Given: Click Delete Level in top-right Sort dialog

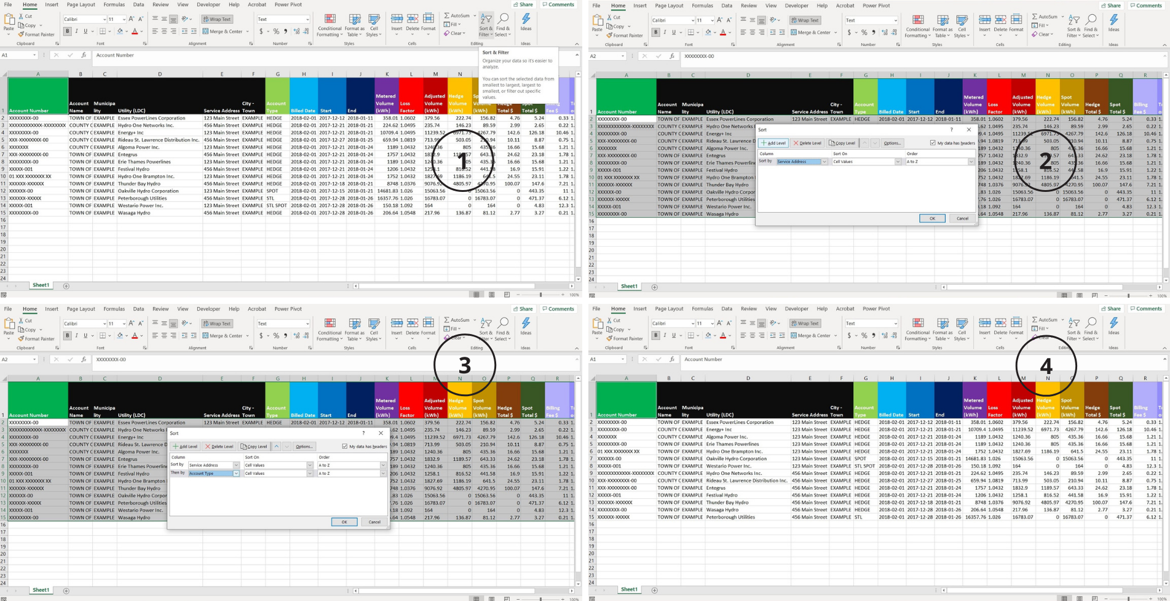Looking at the screenshot, I should [807, 143].
